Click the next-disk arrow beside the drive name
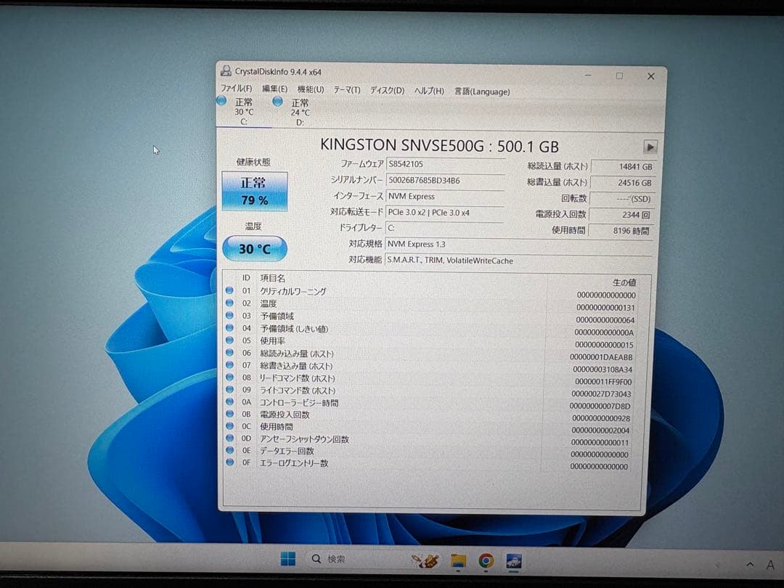Viewport: 784px width, 588px height. (x=650, y=146)
